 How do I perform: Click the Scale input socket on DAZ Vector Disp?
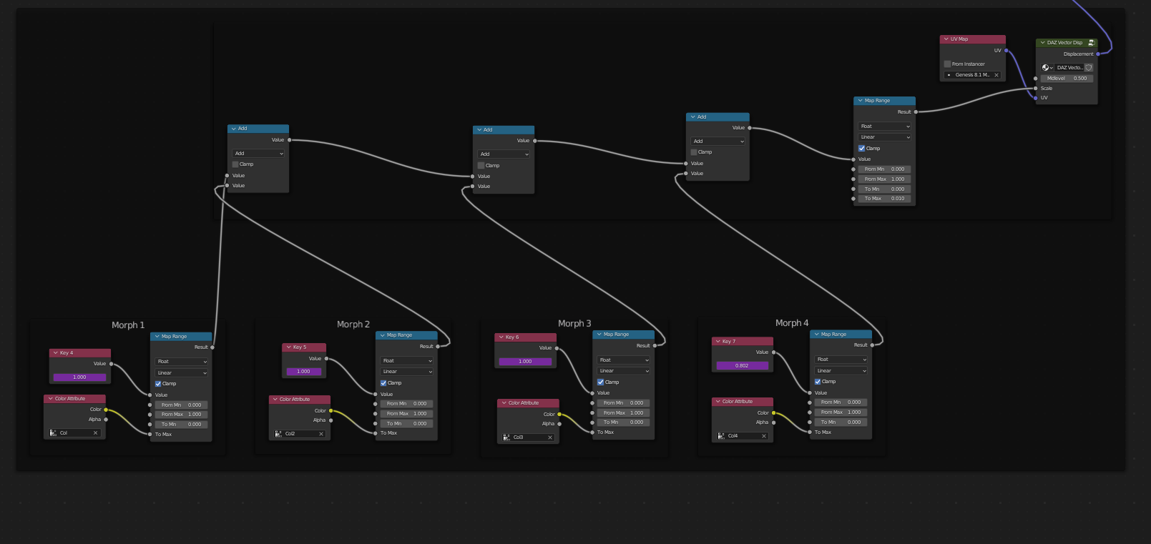point(1036,89)
